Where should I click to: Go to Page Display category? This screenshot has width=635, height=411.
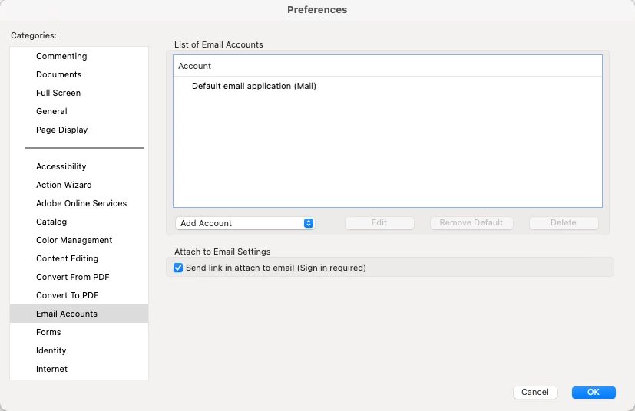[x=61, y=130]
